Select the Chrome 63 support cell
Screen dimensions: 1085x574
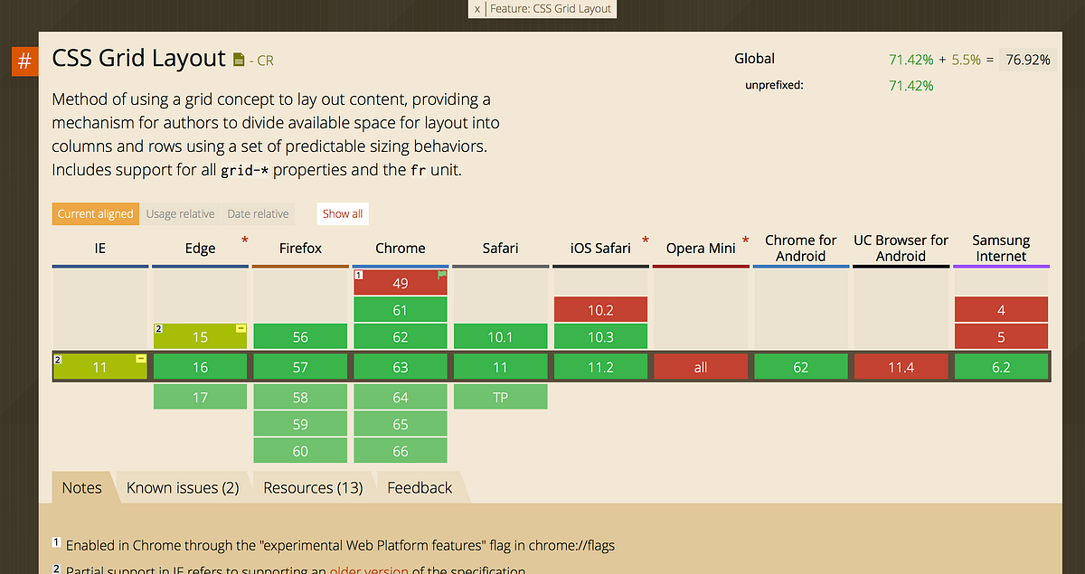tap(401, 366)
